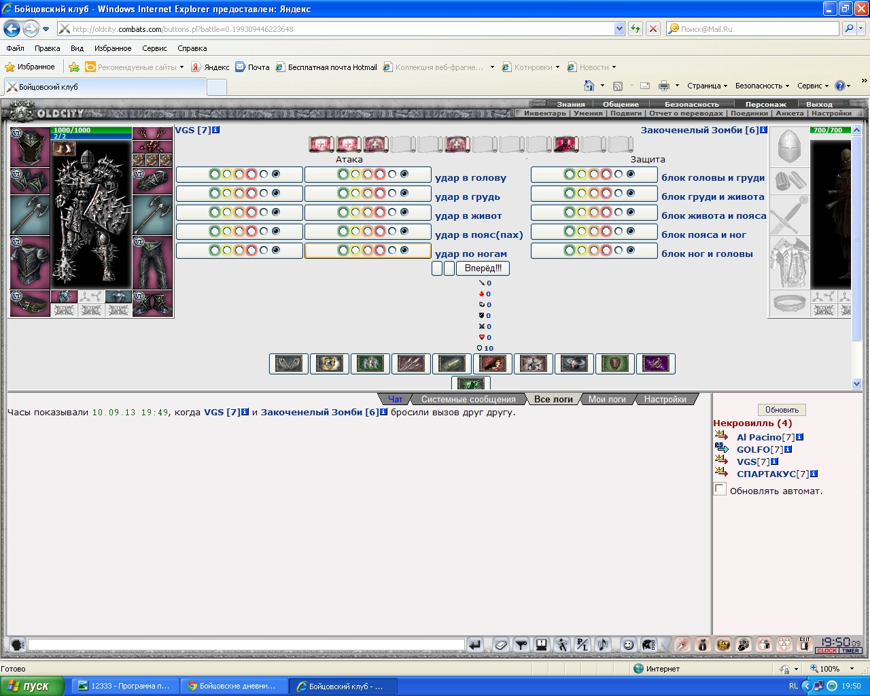Image resolution: width=870 pixels, height=696 pixels.
Task: Open the zoom level 100% dropdown arrow
Action: tap(852, 669)
